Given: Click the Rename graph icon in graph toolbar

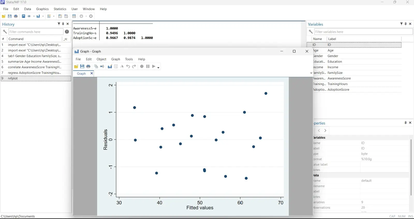Looking at the screenshot, I should [102, 67].
